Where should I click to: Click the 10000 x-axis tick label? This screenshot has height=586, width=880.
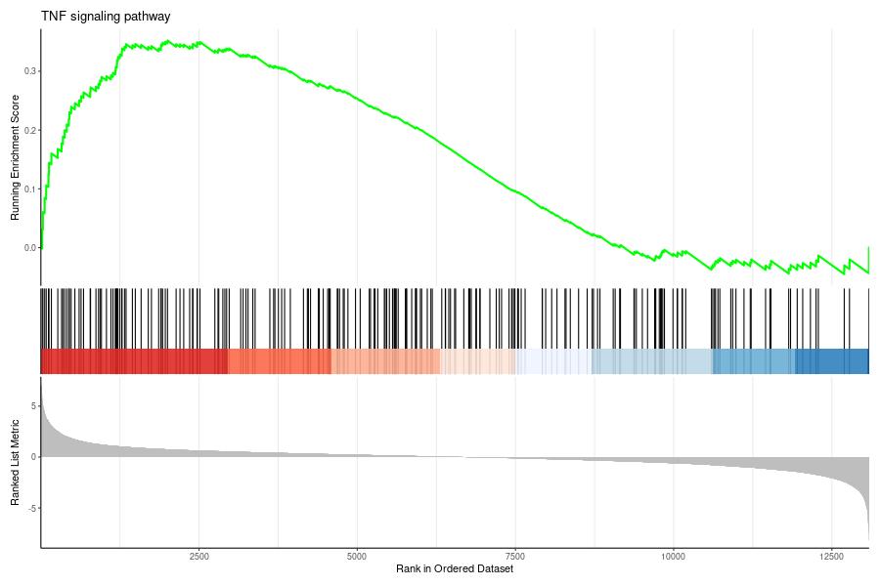coord(673,556)
